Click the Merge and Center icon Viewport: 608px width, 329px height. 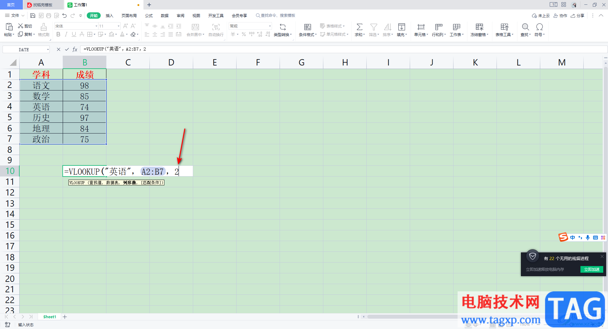[x=195, y=27]
